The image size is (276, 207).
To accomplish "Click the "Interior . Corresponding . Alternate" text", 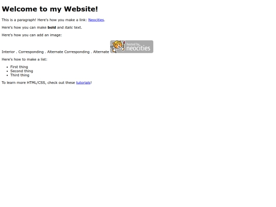I will (x=32, y=52).
